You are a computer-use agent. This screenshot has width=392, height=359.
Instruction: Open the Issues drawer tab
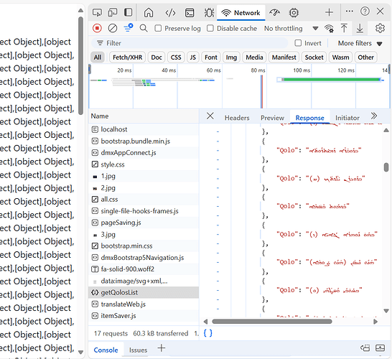[138, 350]
